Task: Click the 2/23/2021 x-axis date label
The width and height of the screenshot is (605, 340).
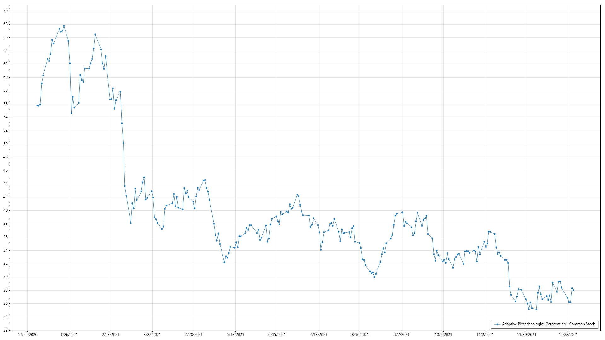Action: point(111,334)
